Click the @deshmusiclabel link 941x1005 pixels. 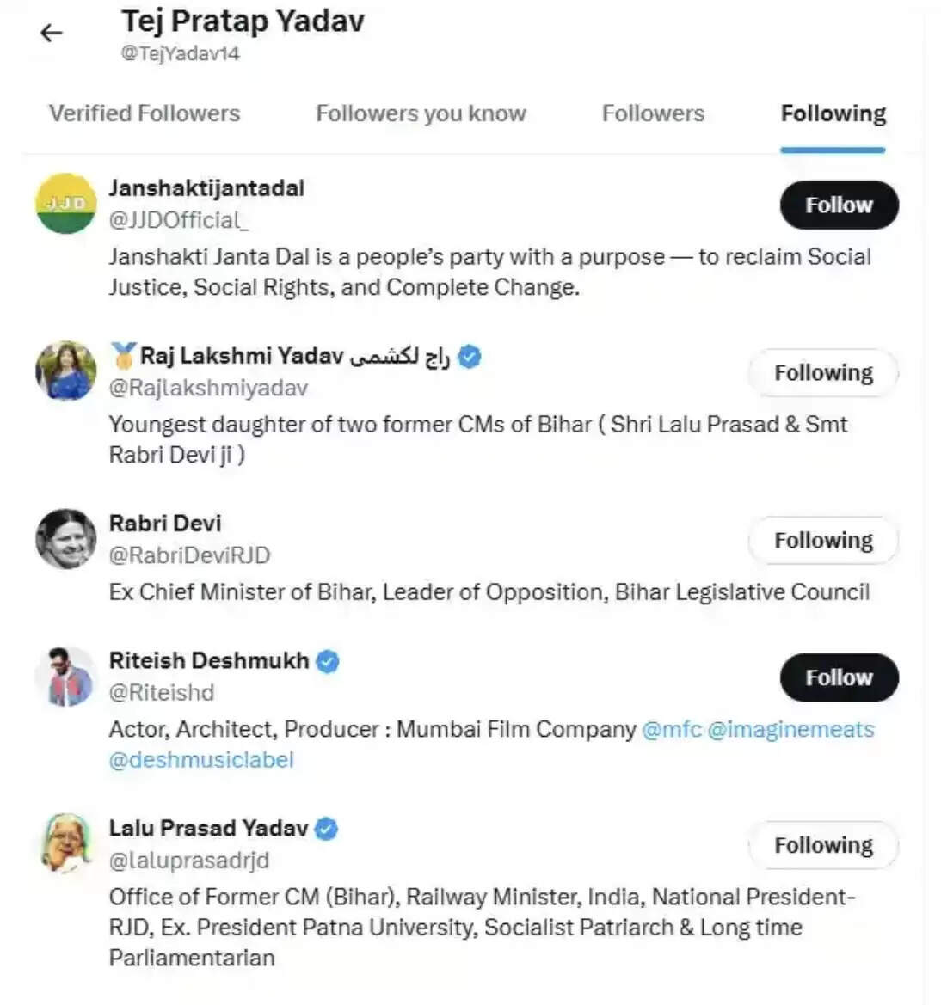tap(201, 760)
